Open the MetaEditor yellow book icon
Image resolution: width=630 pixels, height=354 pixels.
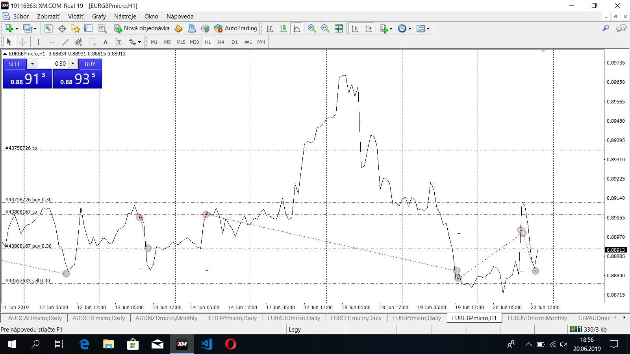pos(178,28)
